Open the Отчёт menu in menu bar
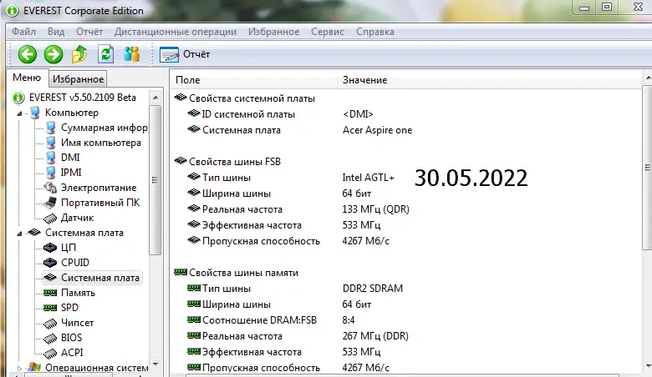The height and width of the screenshot is (377, 652). point(89,32)
